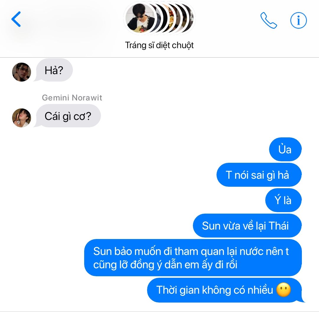The width and height of the screenshot is (319, 312).
Task: Select 'Sun vừa về lại Thái' message
Action: pos(247,226)
